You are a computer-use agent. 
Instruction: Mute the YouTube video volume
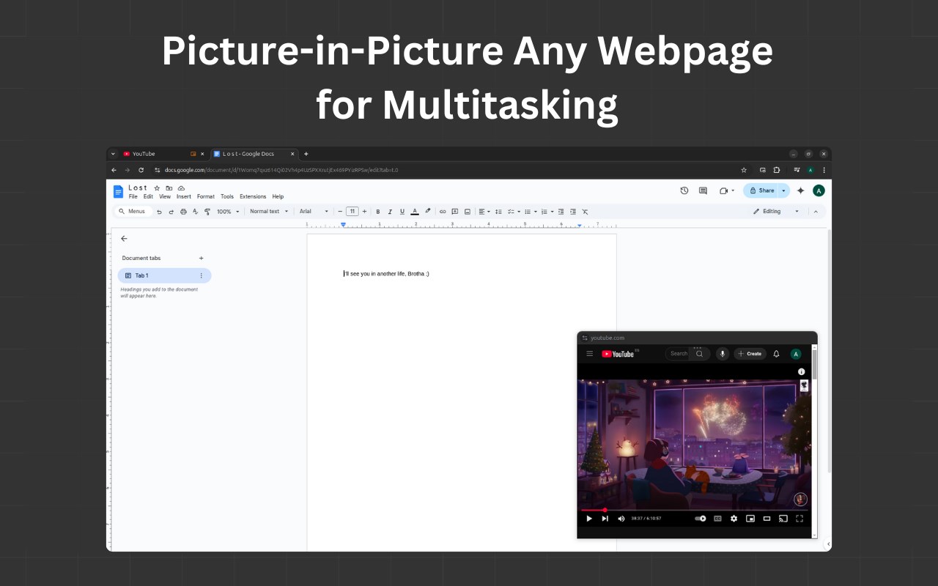tap(621, 519)
